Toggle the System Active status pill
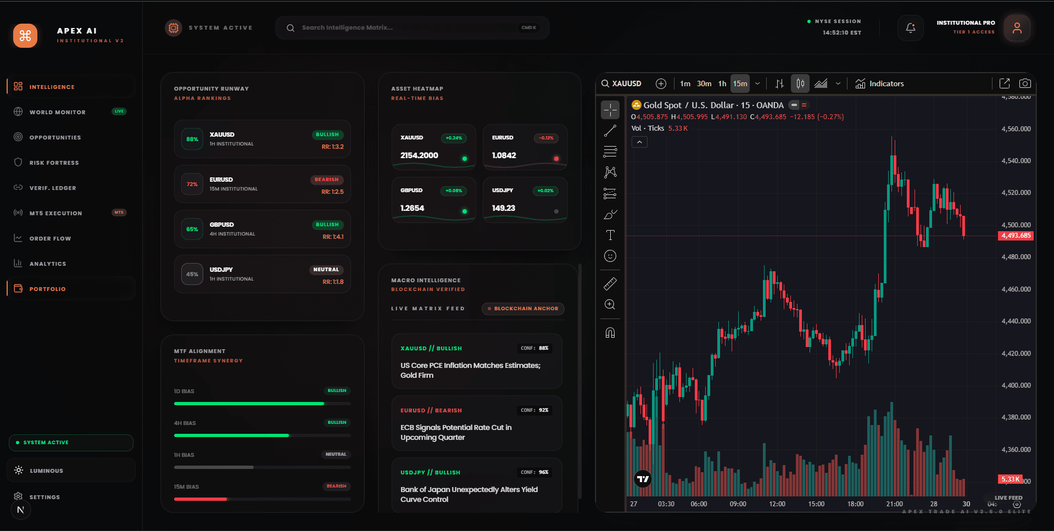The height and width of the screenshot is (531, 1054). pos(71,443)
